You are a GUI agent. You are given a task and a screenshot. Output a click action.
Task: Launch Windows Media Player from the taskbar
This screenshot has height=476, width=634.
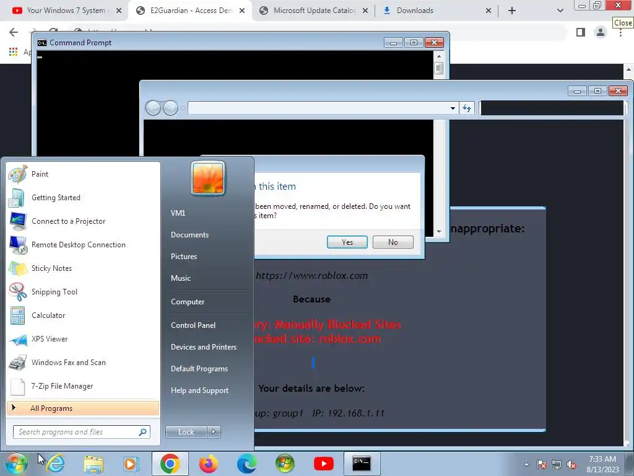coord(131,464)
